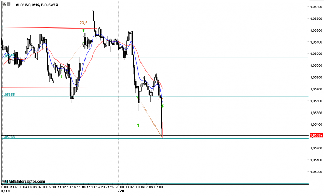Click the chart tools icon beside the title
Screen dimensions: 324x196
pyautogui.click(x=4, y=4)
